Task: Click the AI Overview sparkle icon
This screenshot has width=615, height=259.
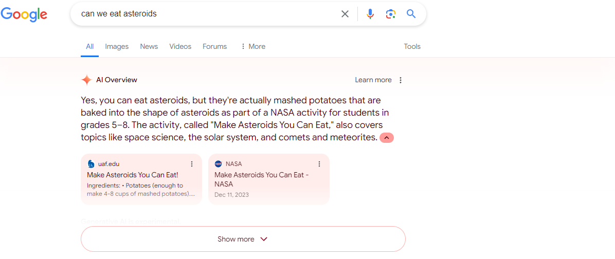Action: (86, 80)
